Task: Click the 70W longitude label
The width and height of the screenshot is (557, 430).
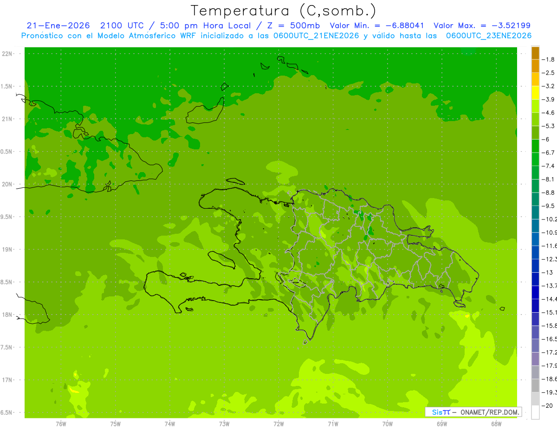Action: pos(388,424)
